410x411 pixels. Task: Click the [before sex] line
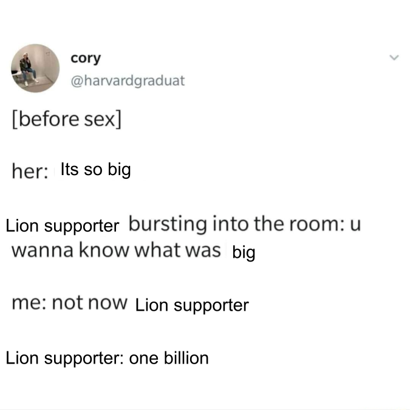(x=67, y=120)
